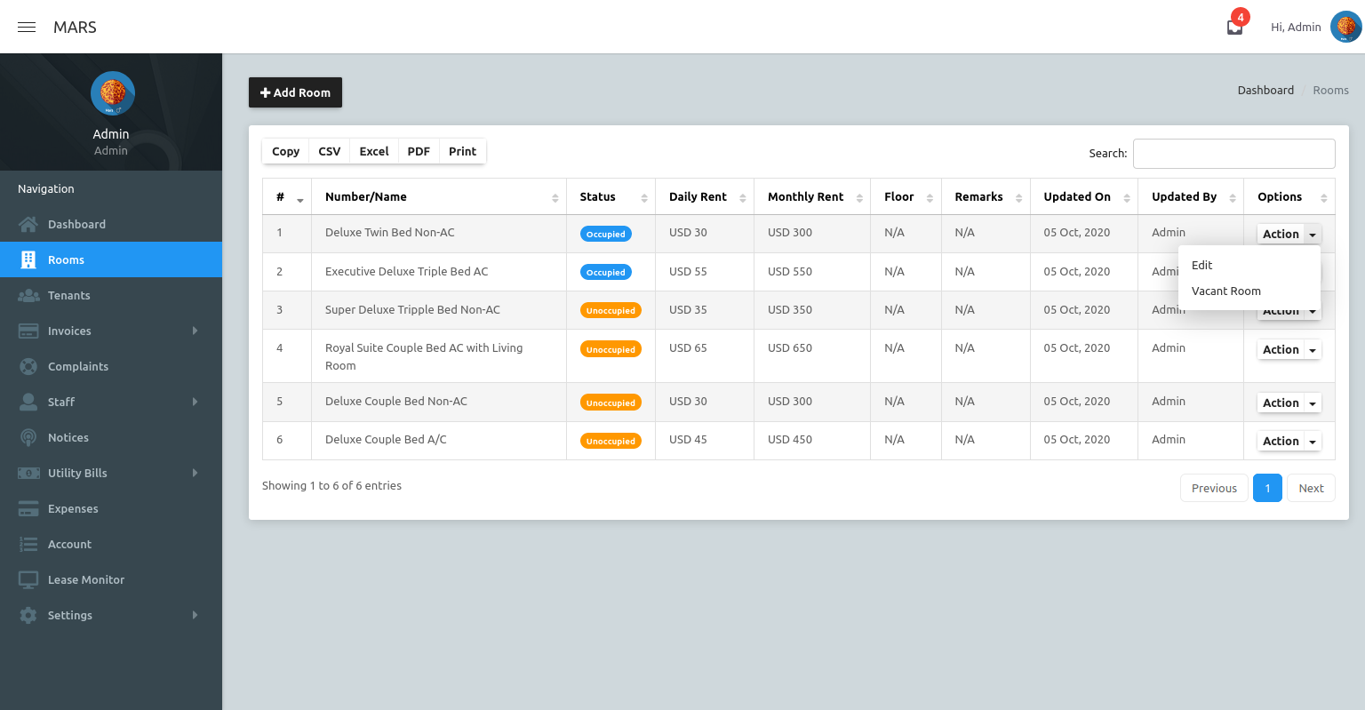The image size is (1365, 710).
Task: Click the notification bell showing 4 alerts
Action: [1234, 27]
